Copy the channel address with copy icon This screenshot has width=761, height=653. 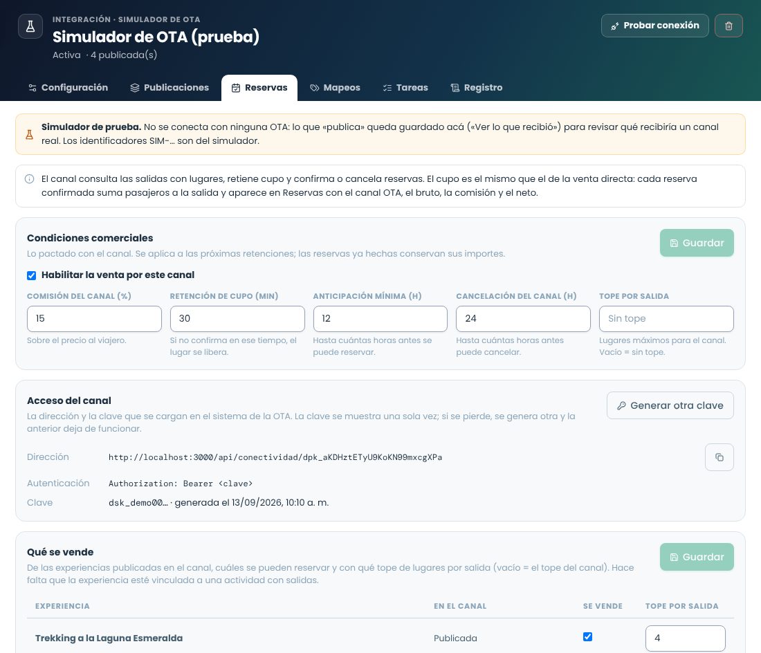pos(719,457)
